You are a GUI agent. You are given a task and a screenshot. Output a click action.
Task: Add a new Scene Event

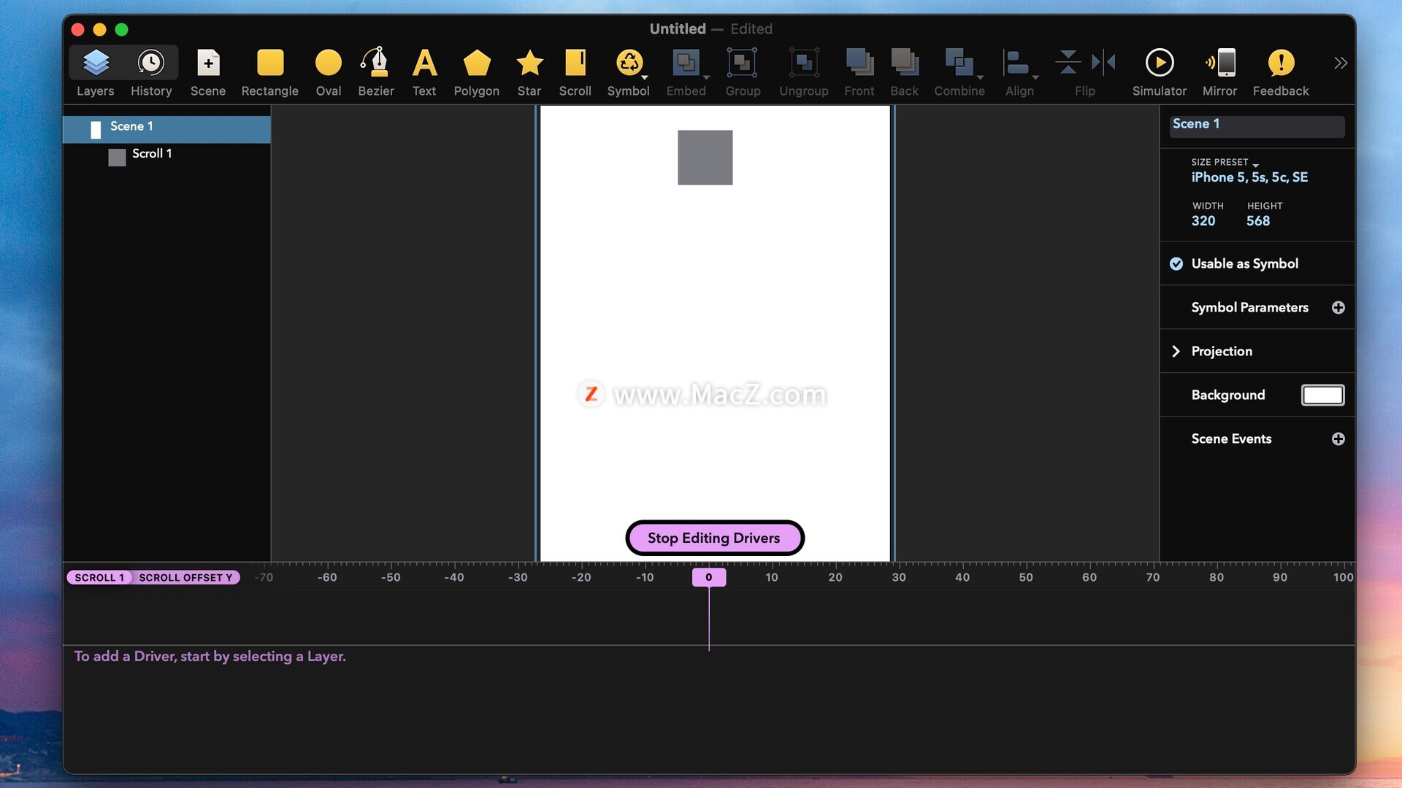click(x=1338, y=439)
